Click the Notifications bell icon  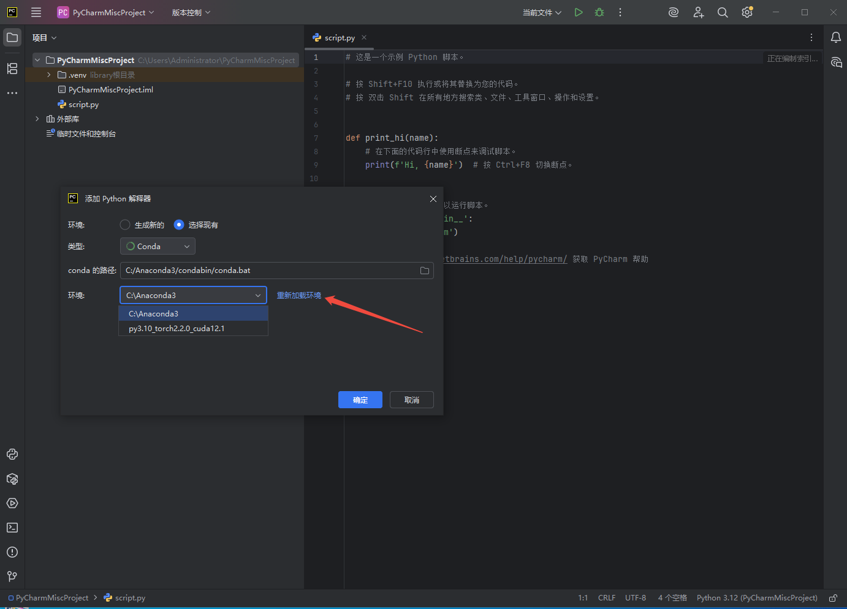tap(835, 37)
